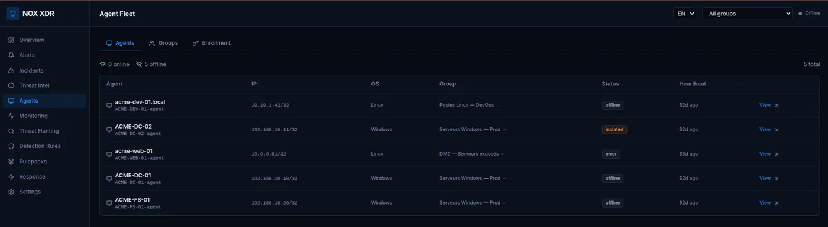Click the Rulepacks layers icon

[x=11, y=162]
